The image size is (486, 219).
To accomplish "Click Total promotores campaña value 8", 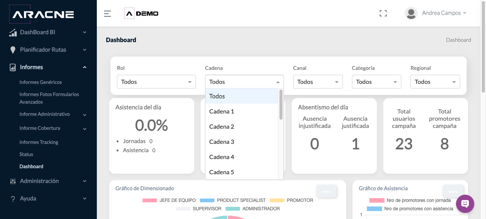I will [x=445, y=144].
